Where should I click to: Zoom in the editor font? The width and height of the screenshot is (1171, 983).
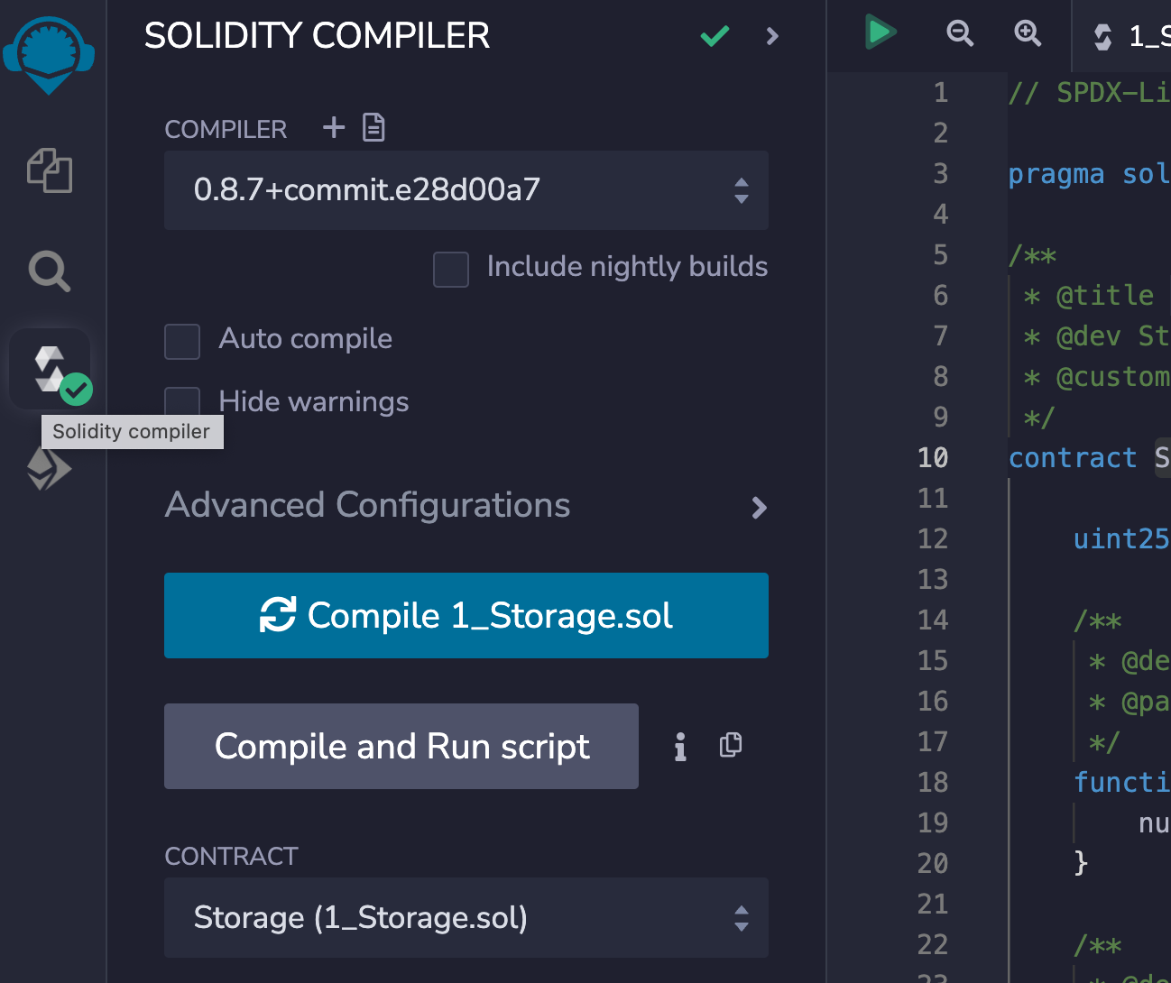(1028, 33)
